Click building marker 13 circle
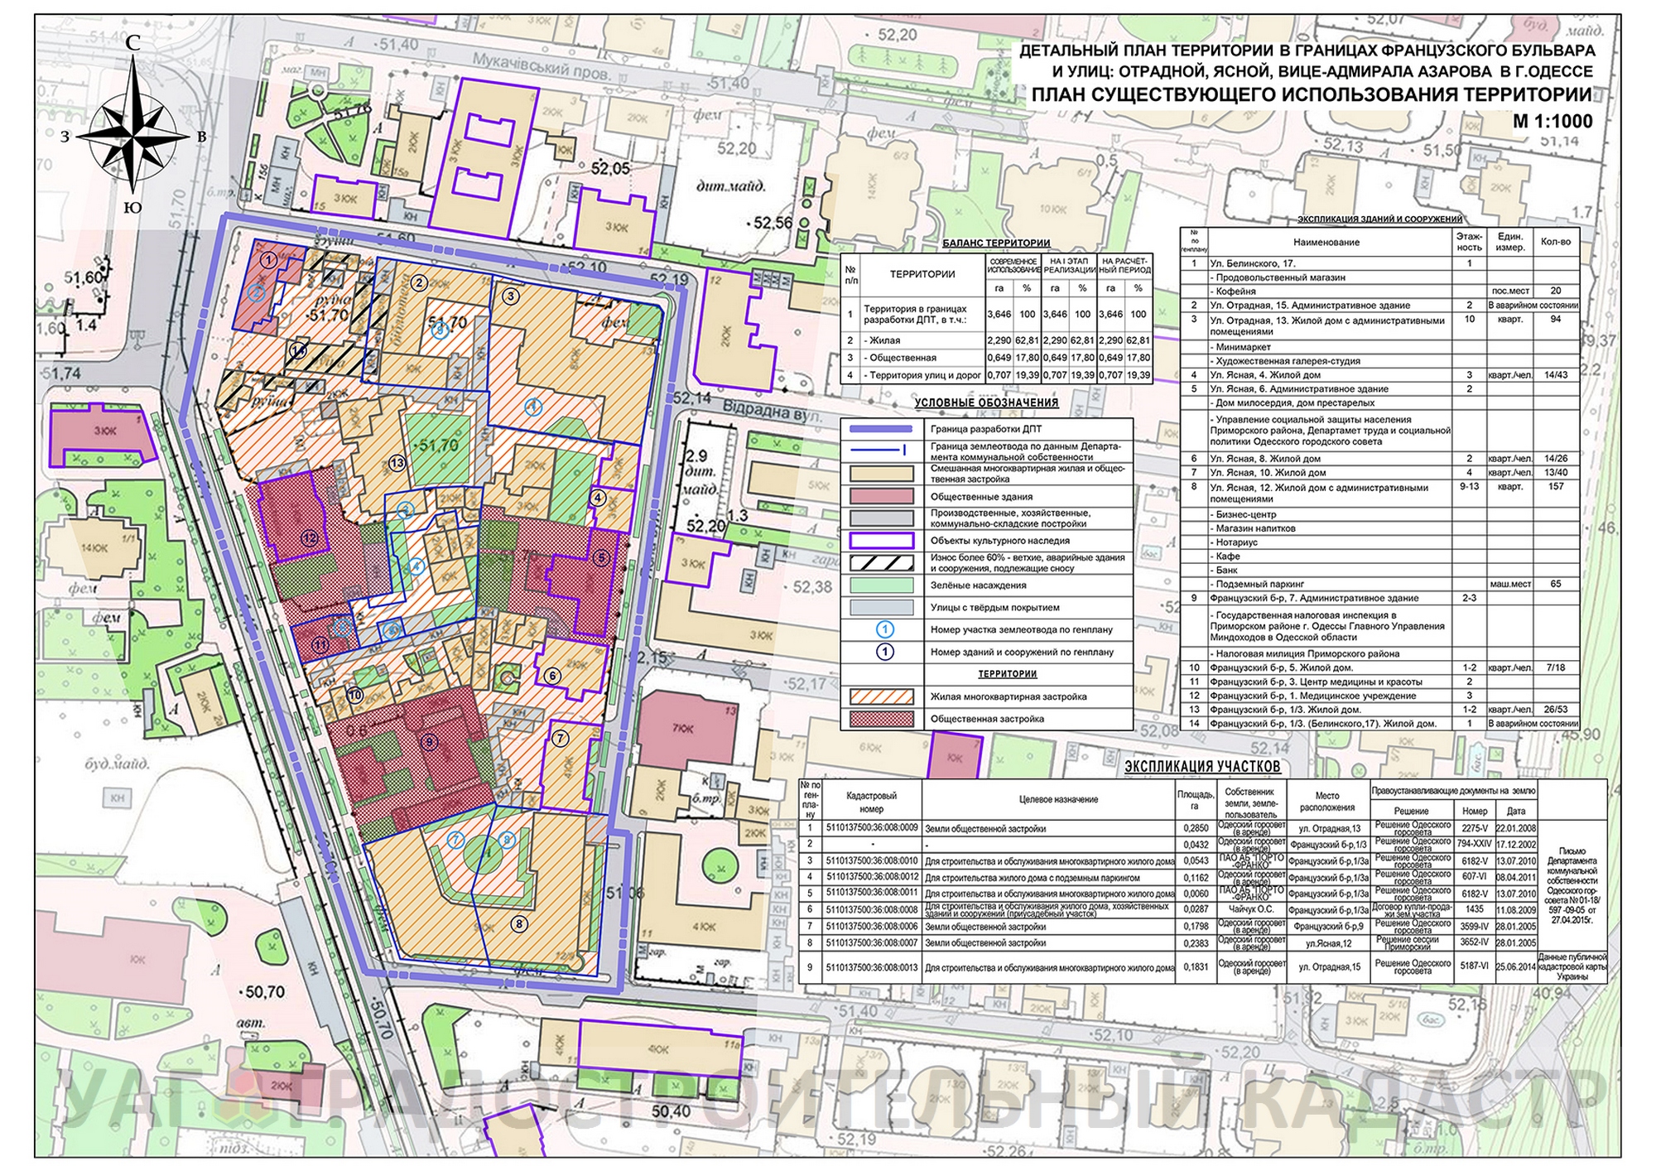This screenshot has height=1171, width=1656. coord(397,462)
